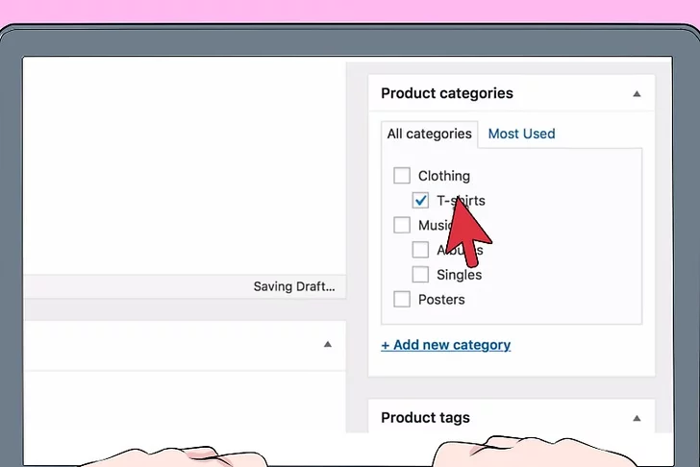Click the Product categories panel heading
Screen dimensions: 700x467
coord(447,93)
